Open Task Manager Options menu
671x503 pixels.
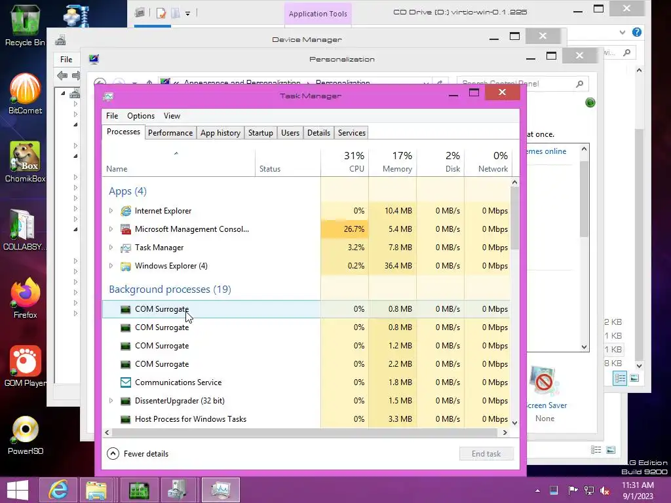[141, 116]
